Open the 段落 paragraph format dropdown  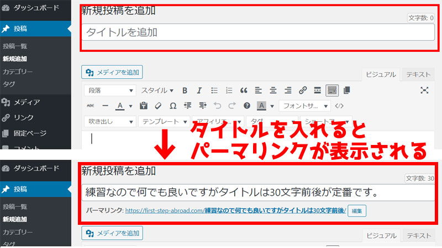109,90
